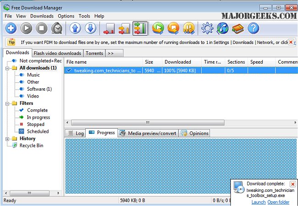The image size is (298, 206).
Task: Click the Move down arrow icon
Action: (90, 28)
